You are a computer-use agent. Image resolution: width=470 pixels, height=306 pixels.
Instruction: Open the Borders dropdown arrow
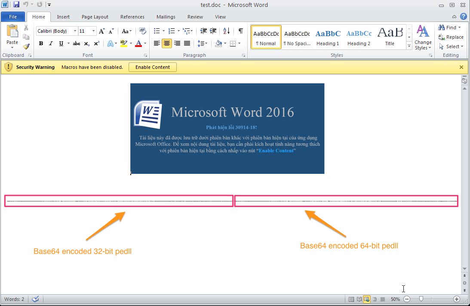point(239,43)
